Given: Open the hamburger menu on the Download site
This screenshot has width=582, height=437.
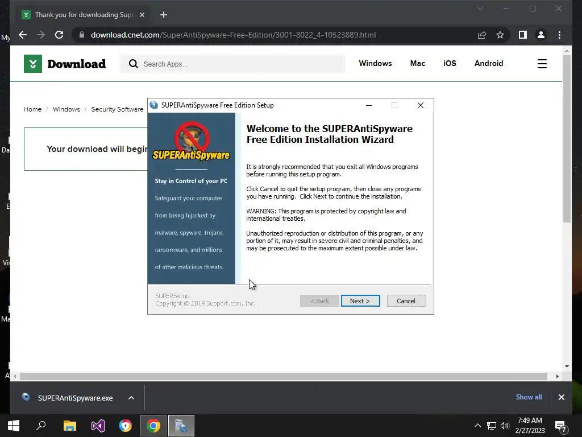Looking at the screenshot, I should (x=542, y=64).
